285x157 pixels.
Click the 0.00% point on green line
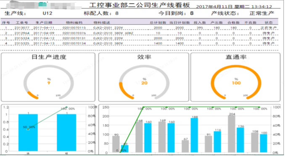(120, 152)
